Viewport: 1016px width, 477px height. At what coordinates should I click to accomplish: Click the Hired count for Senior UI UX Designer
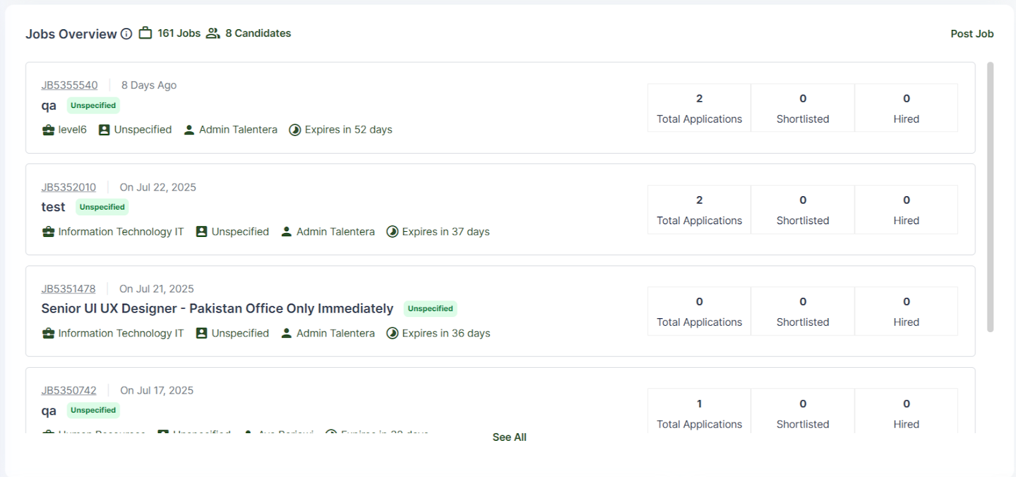pyautogui.click(x=906, y=311)
